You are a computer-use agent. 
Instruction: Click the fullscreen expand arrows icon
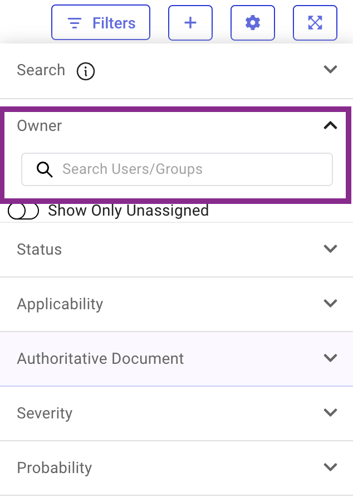pos(315,23)
